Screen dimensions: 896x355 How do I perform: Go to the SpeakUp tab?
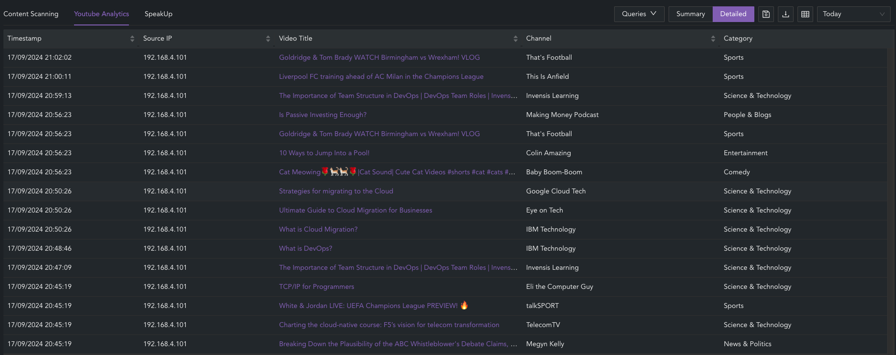click(158, 14)
